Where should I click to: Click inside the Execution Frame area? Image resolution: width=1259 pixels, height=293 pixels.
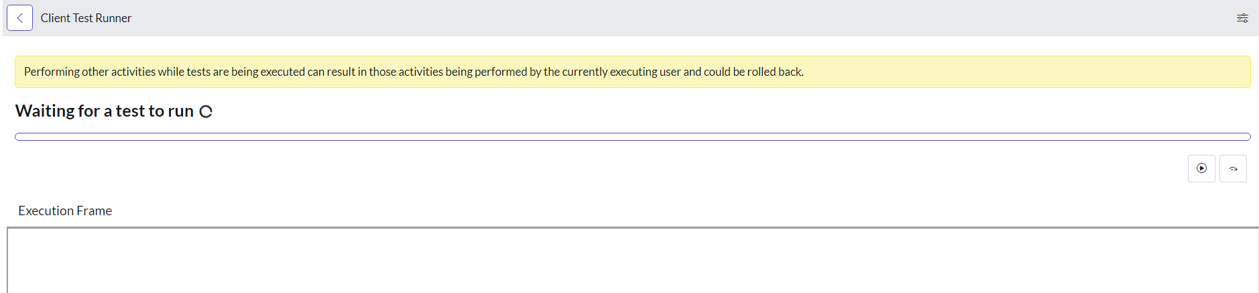click(x=633, y=261)
